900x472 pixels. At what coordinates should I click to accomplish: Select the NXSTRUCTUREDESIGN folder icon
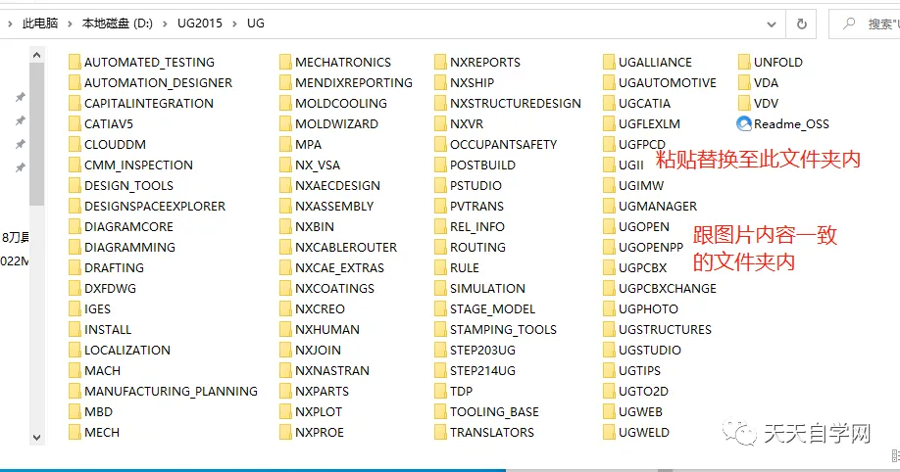click(440, 103)
